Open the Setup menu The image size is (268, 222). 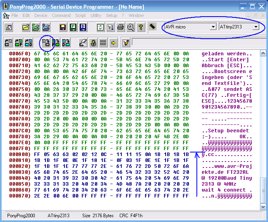(111, 15)
